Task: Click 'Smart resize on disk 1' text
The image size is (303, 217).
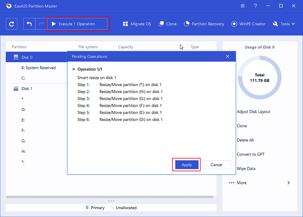Action: coord(97,78)
